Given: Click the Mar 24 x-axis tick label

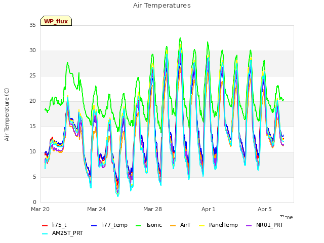Looking at the screenshot, I should (x=96, y=209).
